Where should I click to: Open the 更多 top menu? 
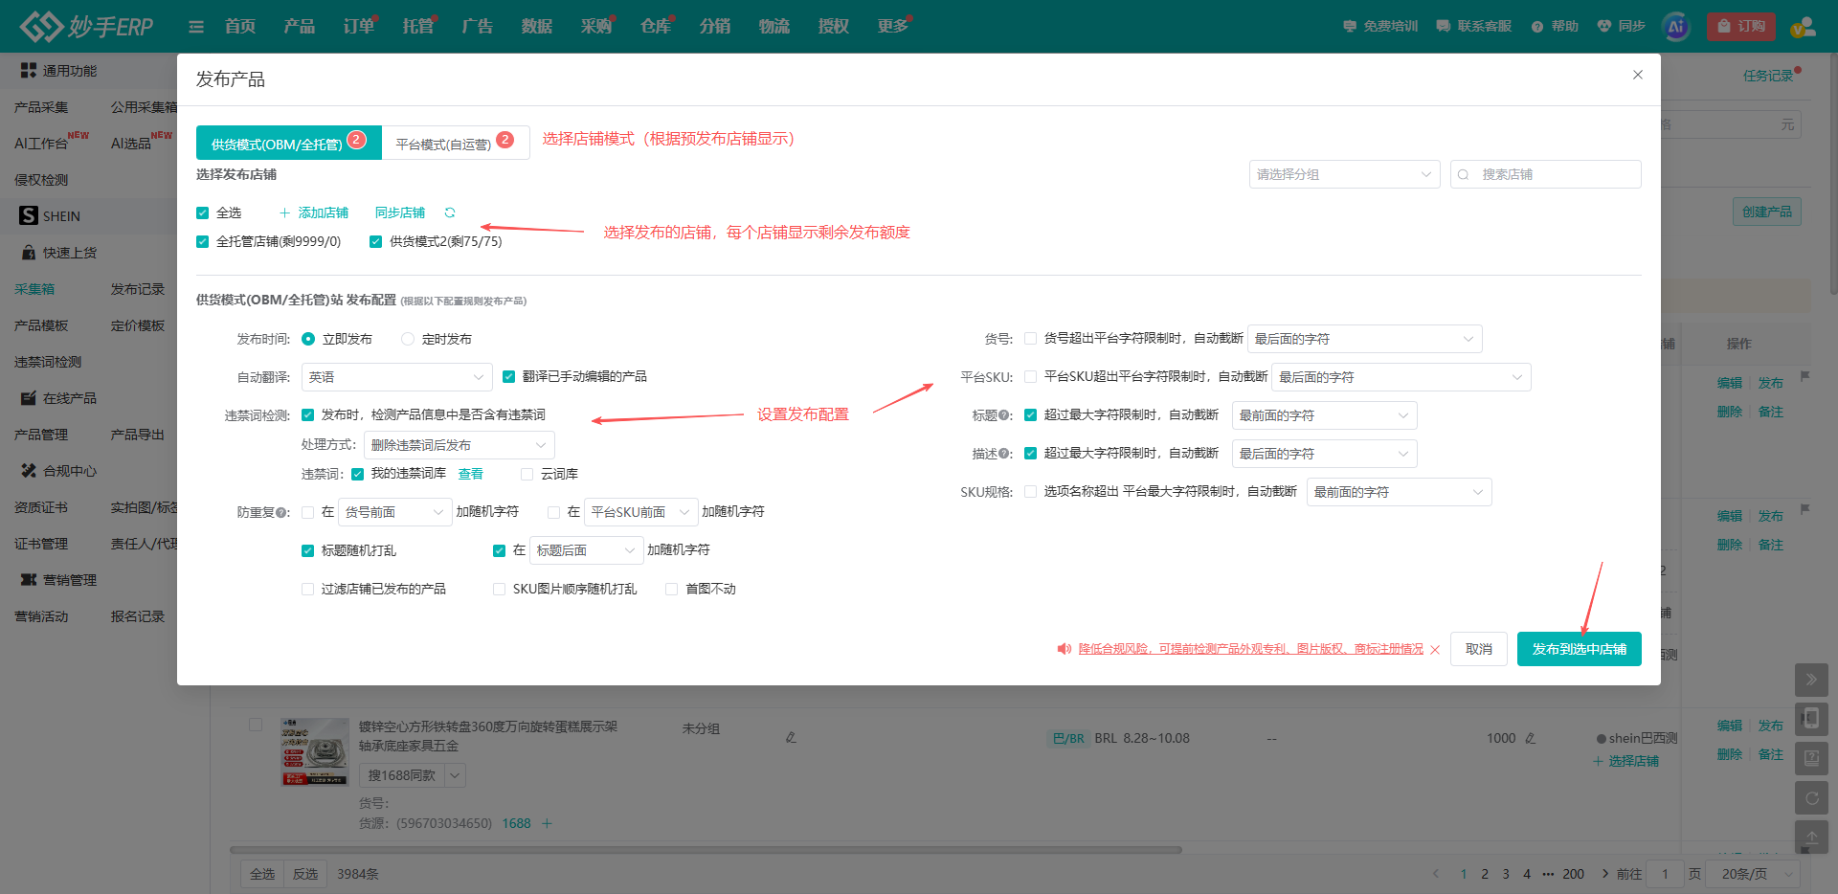tap(892, 27)
